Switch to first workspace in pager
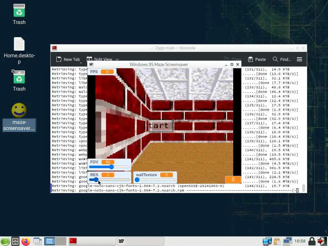The height and width of the screenshot is (246, 328). pos(50,241)
